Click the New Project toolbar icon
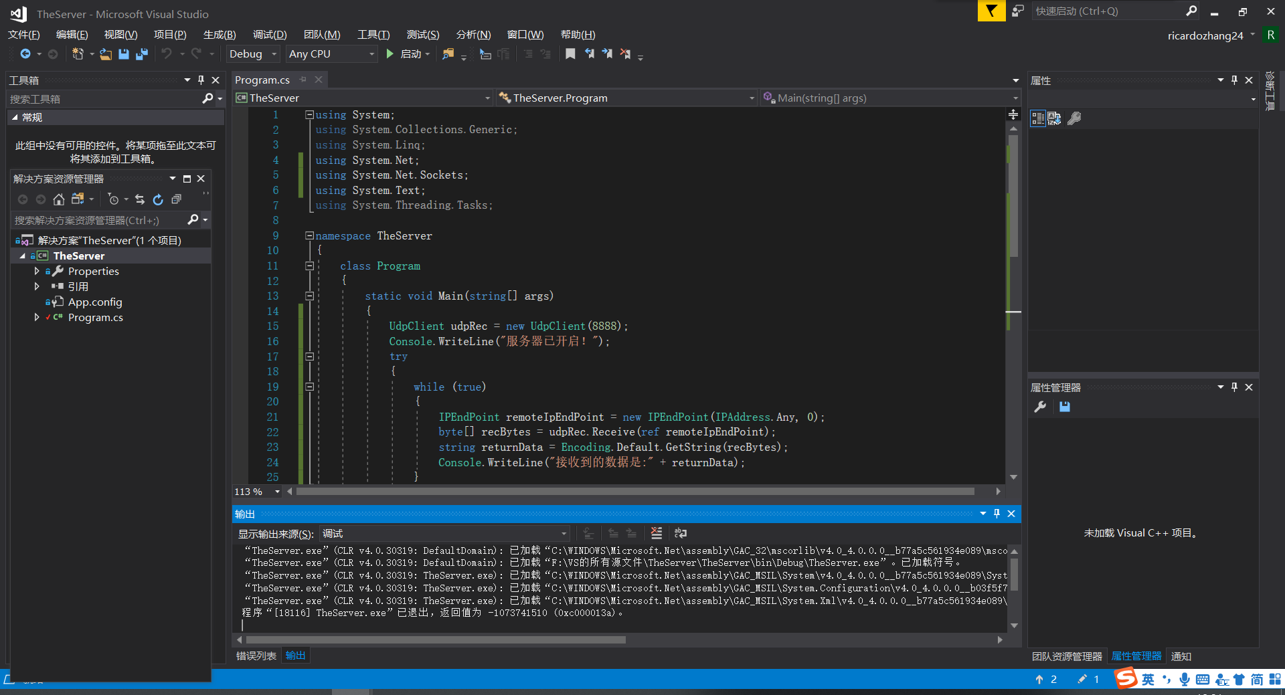This screenshot has height=695, width=1285. tap(78, 54)
